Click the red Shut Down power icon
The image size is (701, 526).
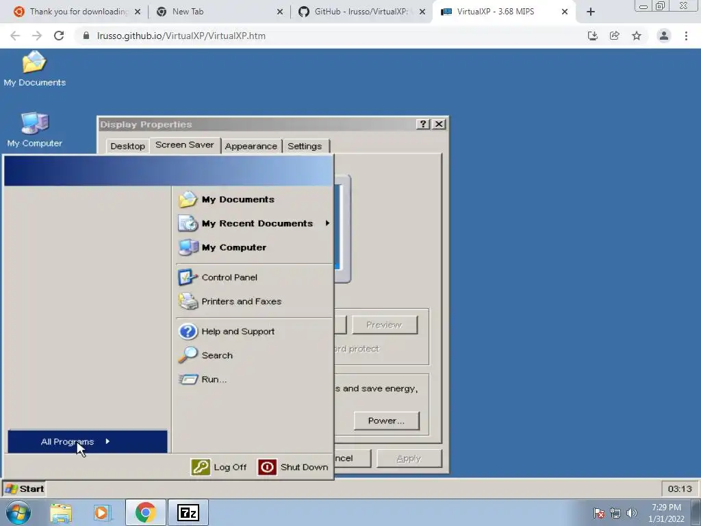267,467
